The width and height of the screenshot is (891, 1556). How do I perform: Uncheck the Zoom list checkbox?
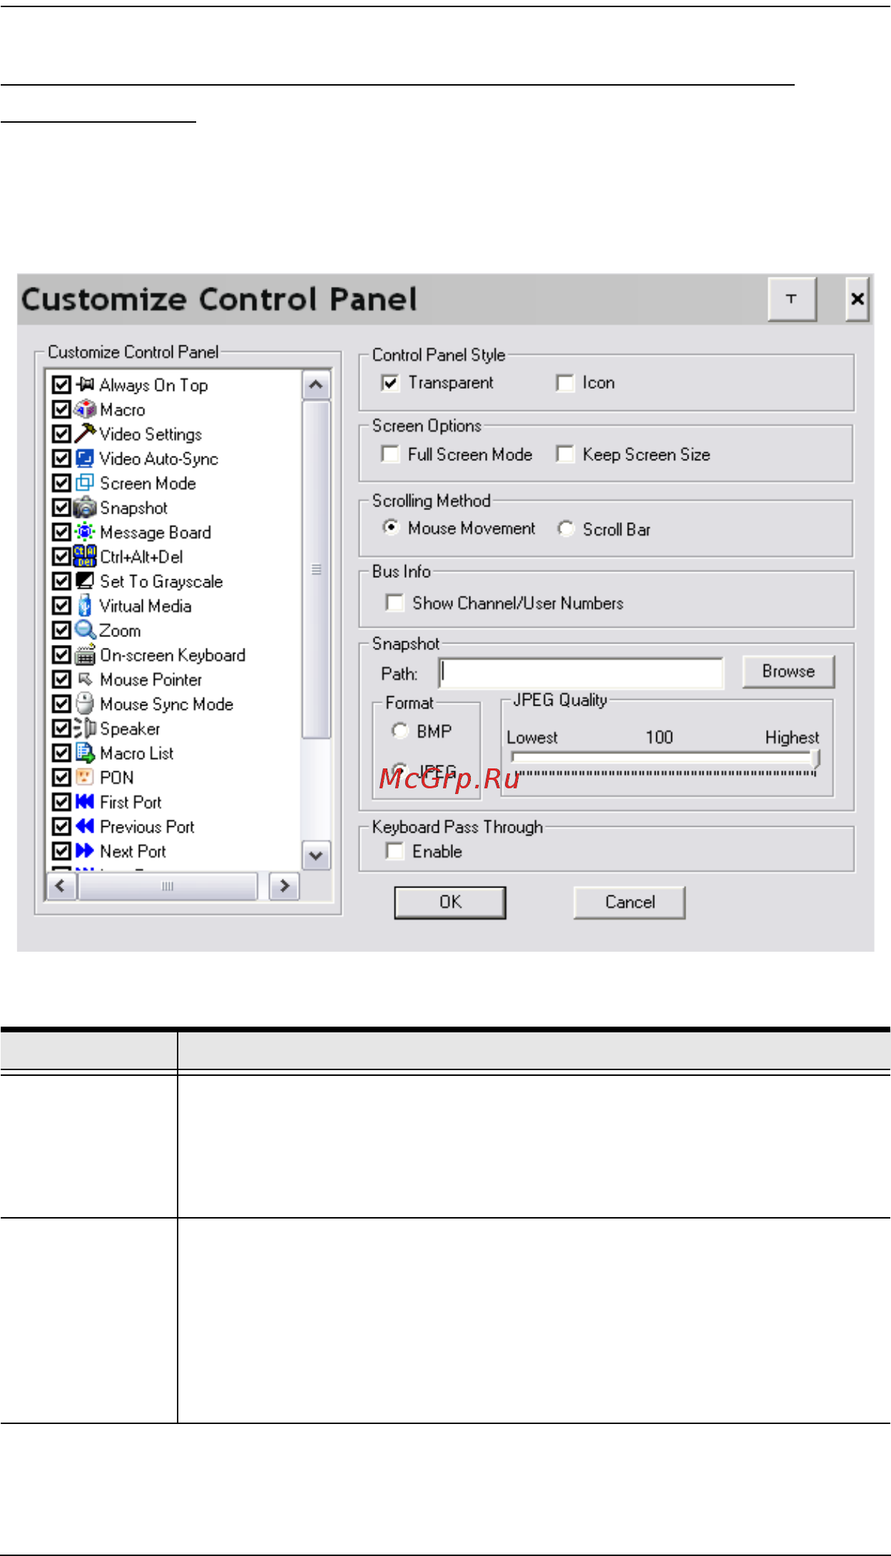(62, 630)
